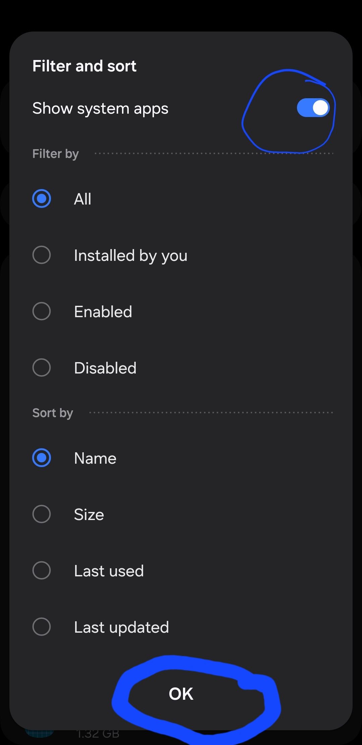Tap the Name sort label
362x745 pixels.
click(x=95, y=458)
